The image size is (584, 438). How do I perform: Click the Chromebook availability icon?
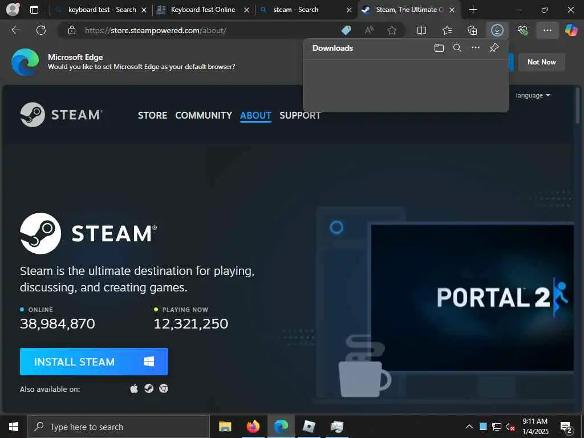coord(164,389)
